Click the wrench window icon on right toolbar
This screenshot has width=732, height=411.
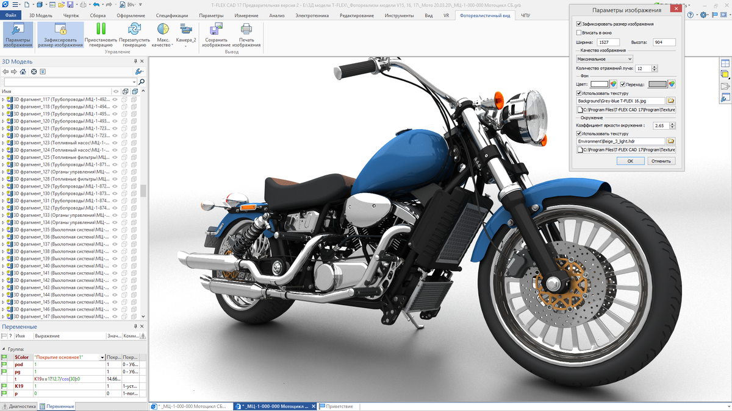(725, 97)
